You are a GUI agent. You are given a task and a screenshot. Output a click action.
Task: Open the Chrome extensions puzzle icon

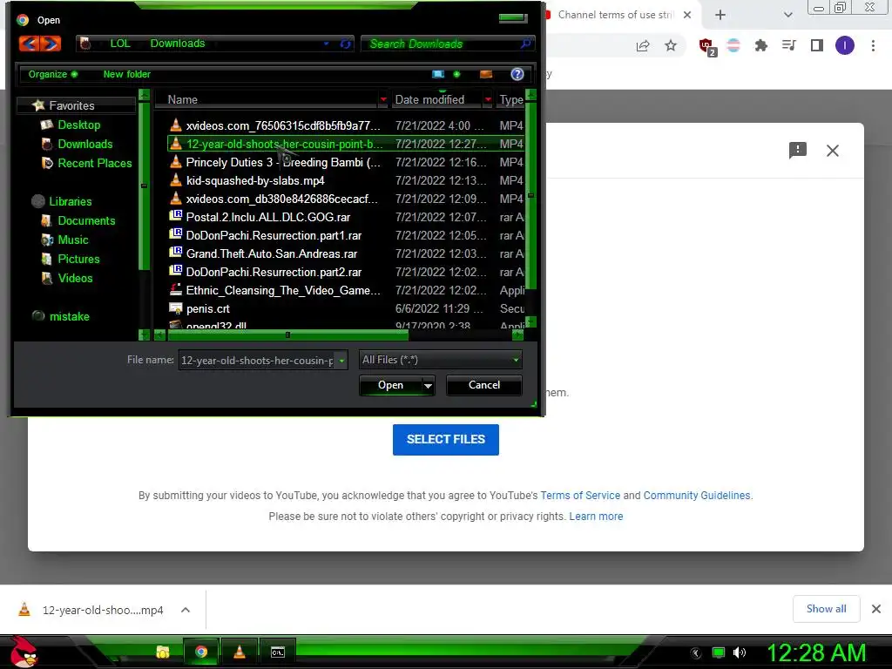tap(760, 45)
